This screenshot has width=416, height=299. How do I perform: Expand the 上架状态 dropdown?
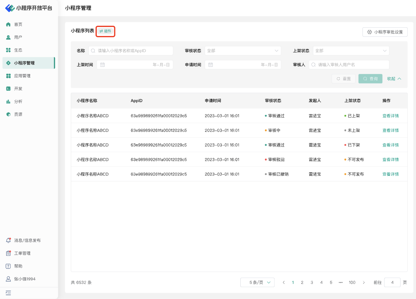(351, 51)
